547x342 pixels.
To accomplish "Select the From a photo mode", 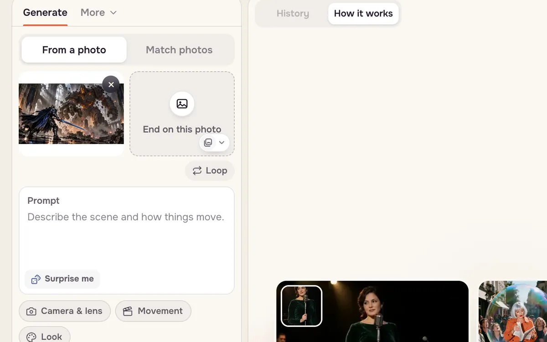I will coord(74,50).
